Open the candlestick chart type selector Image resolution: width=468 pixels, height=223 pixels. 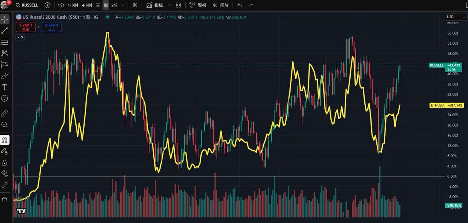[x=135, y=5]
